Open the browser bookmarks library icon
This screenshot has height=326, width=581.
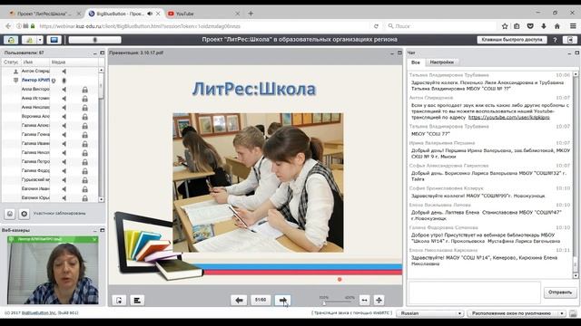click(x=517, y=26)
